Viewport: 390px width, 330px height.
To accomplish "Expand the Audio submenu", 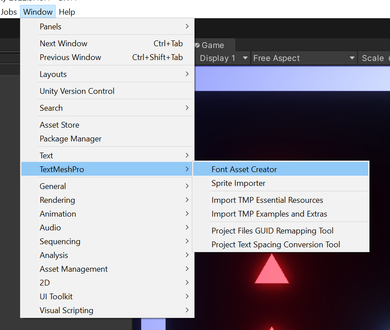I will [x=107, y=228].
